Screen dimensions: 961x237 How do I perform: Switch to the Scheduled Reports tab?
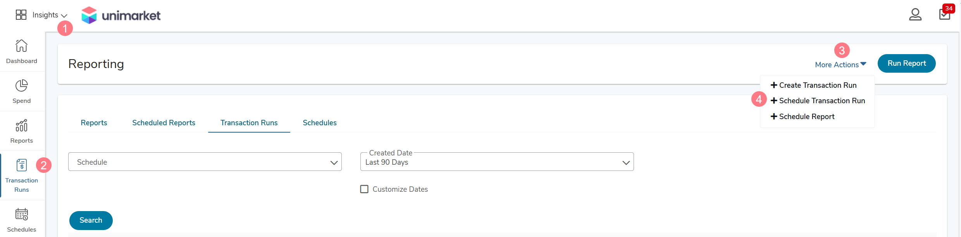point(164,123)
